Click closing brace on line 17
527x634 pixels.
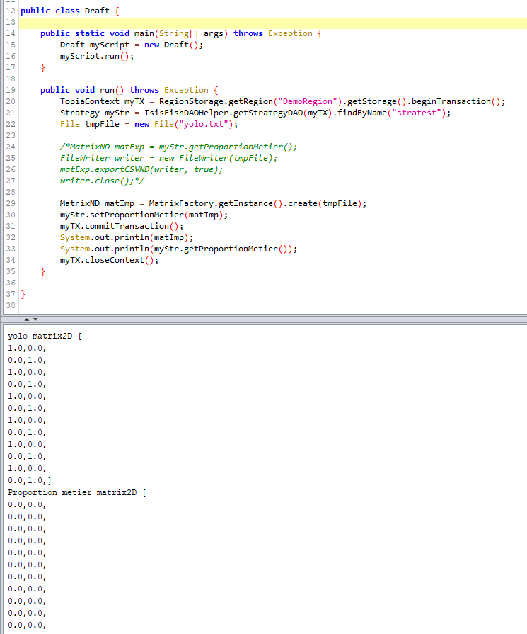43,67
